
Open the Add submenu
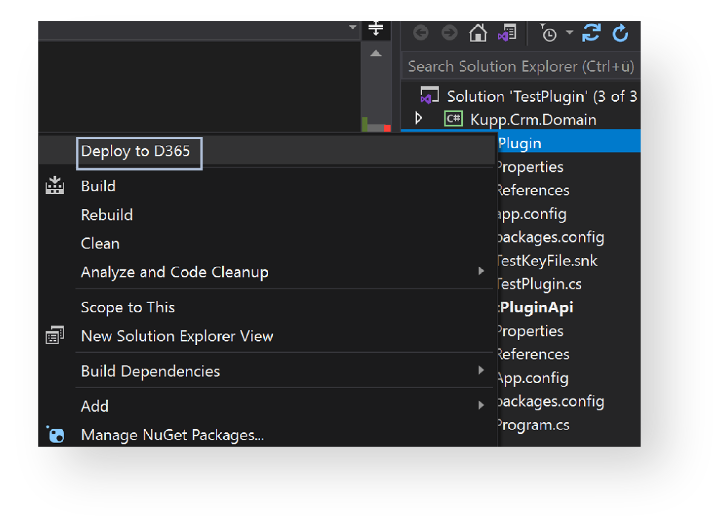coord(267,406)
